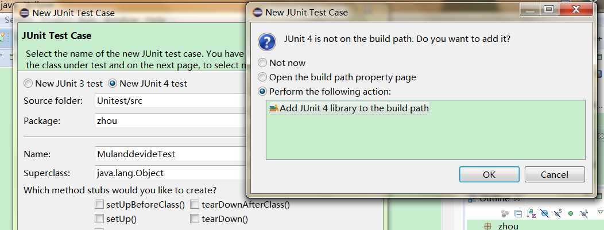The height and width of the screenshot is (230, 604).
Task: Enable the setUpBeforeClass() stub checkbox
Action: click(99, 204)
